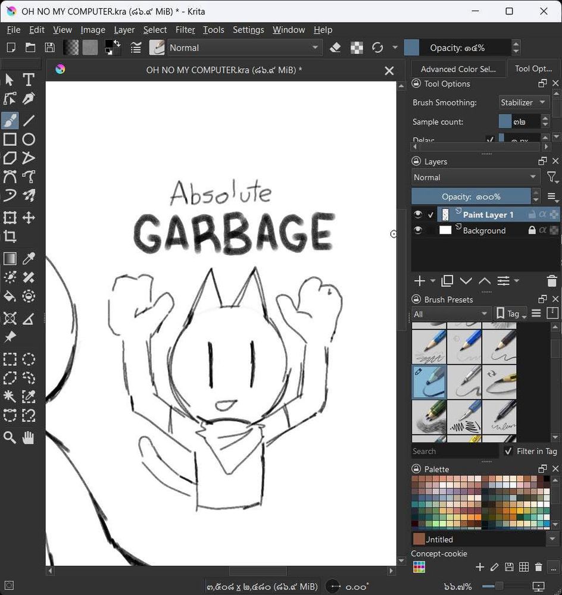Select the Elliptical Selection tool
562x595 pixels.
(29, 359)
